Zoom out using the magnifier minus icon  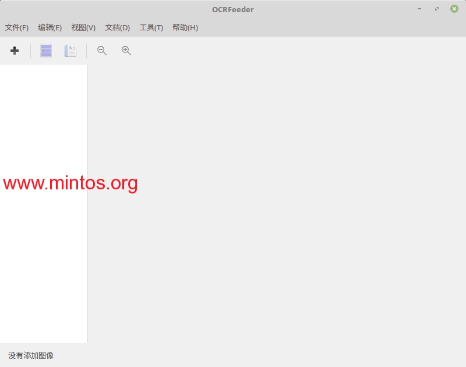[101, 51]
